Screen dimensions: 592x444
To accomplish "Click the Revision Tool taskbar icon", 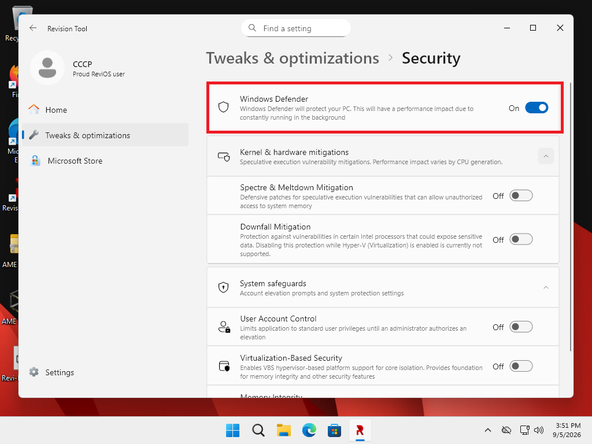I will [x=360, y=430].
